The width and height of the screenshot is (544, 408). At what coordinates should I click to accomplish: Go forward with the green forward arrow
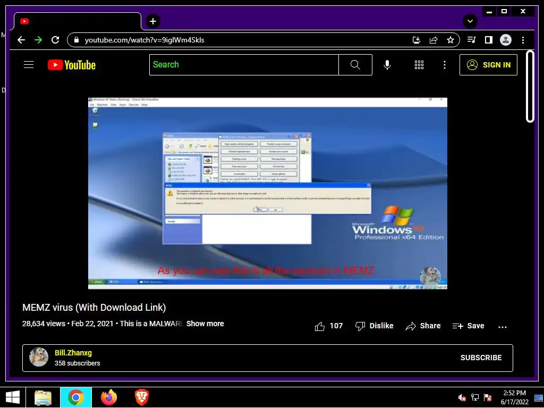(38, 40)
